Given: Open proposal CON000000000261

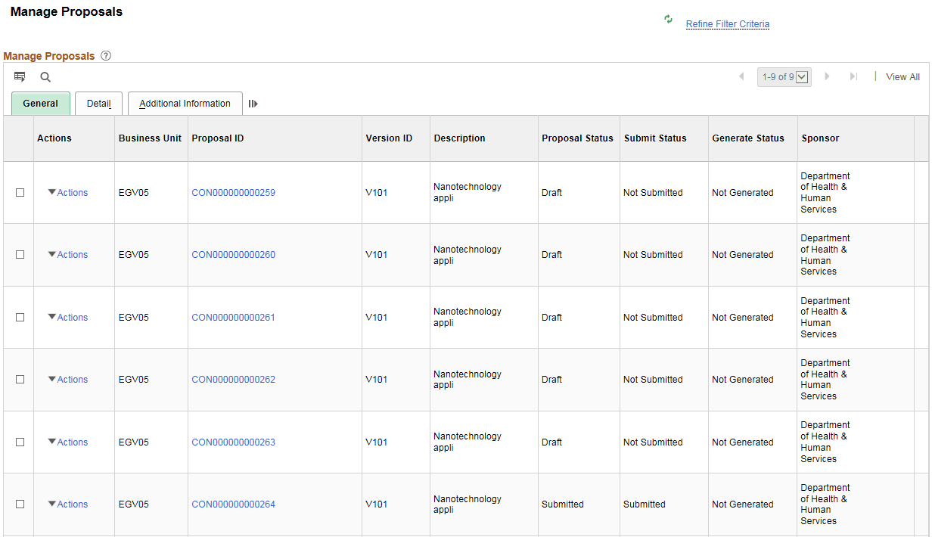Looking at the screenshot, I should point(233,317).
